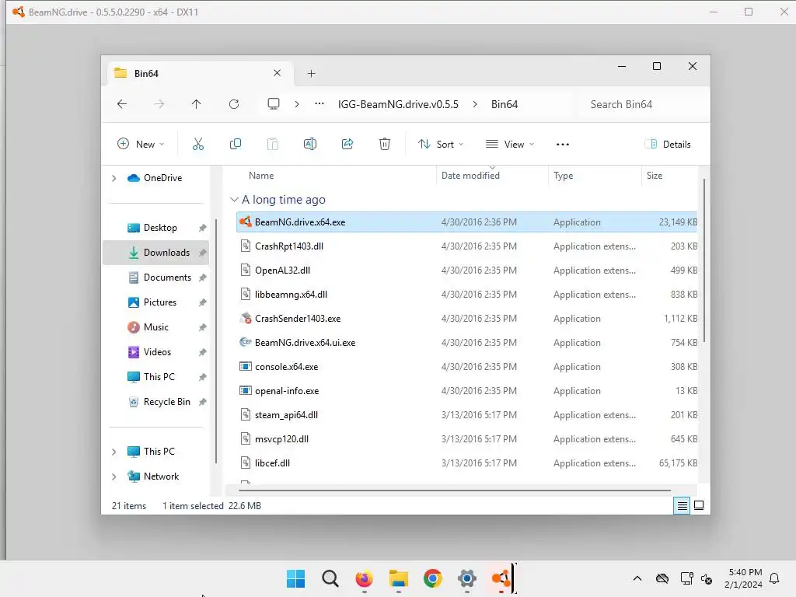Toggle the Details pane button
The width and height of the screenshot is (796, 597).
(668, 144)
